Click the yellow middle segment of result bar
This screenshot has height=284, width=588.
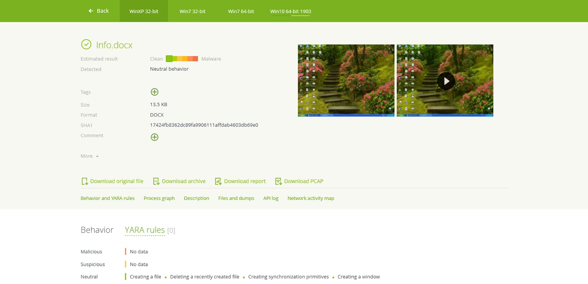point(180,59)
